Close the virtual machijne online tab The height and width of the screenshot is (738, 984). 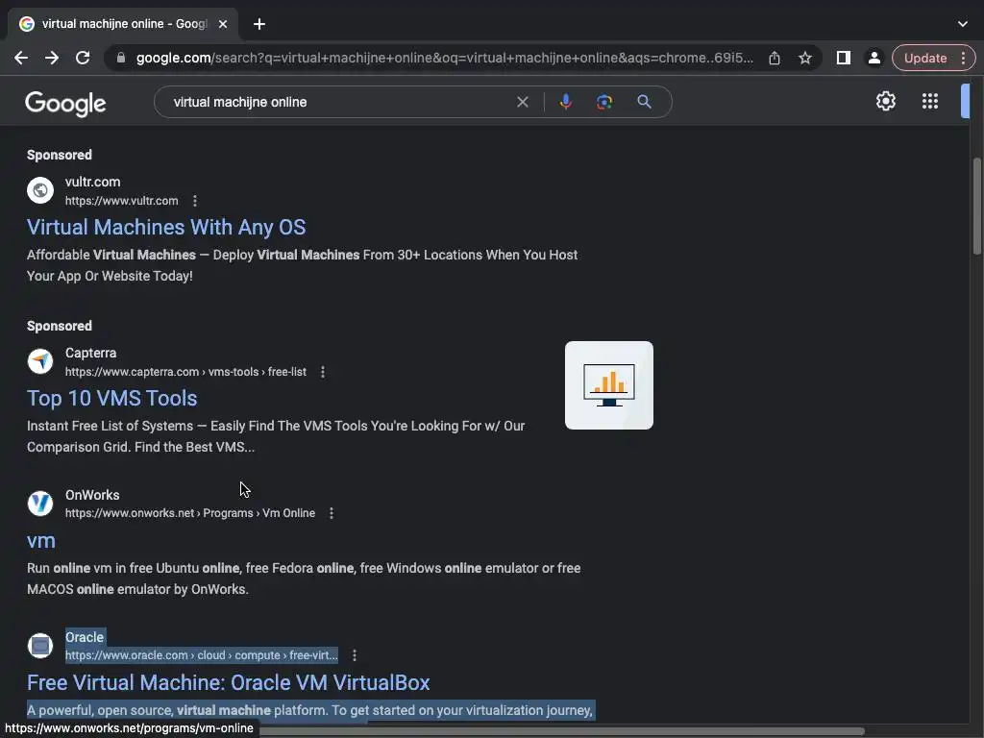point(223,24)
